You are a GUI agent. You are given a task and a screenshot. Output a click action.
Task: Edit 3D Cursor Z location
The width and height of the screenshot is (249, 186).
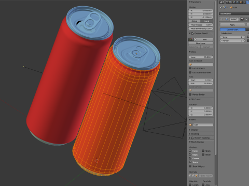tap(201, 115)
